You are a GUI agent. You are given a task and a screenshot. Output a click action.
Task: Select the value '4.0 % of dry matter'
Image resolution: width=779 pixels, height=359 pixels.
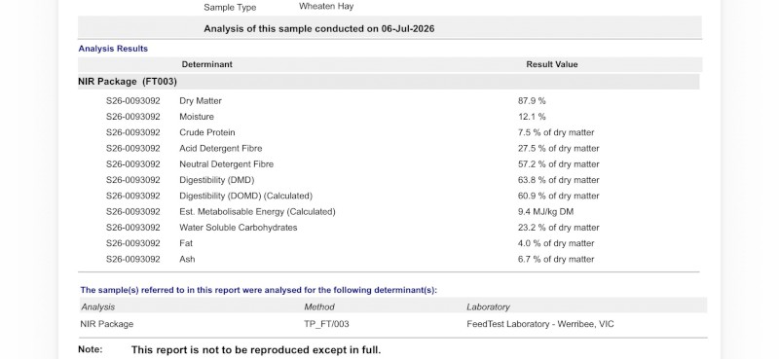pyautogui.click(x=556, y=243)
